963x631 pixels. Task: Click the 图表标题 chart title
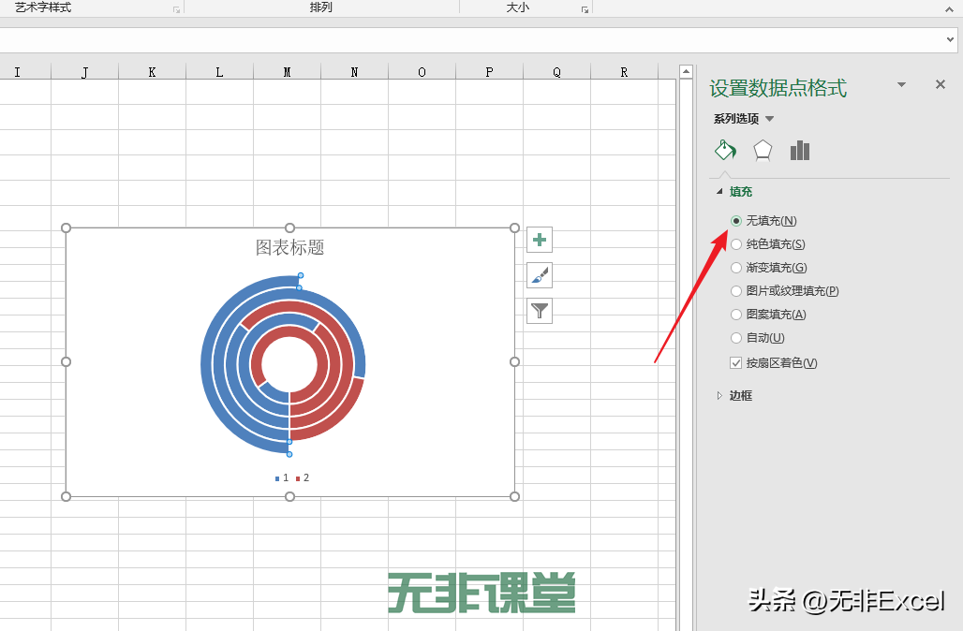[x=289, y=247]
